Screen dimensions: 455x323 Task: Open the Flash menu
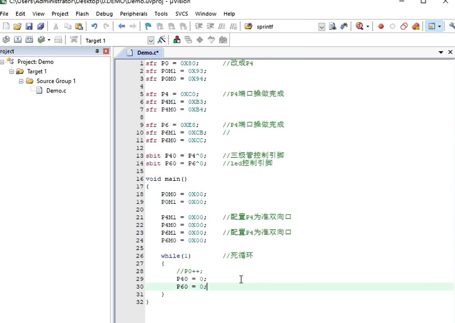(x=82, y=13)
